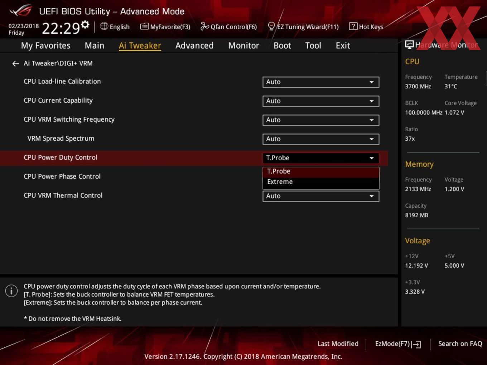Click English language button
The width and height of the screenshot is (487, 365).
[x=120, y=27]
